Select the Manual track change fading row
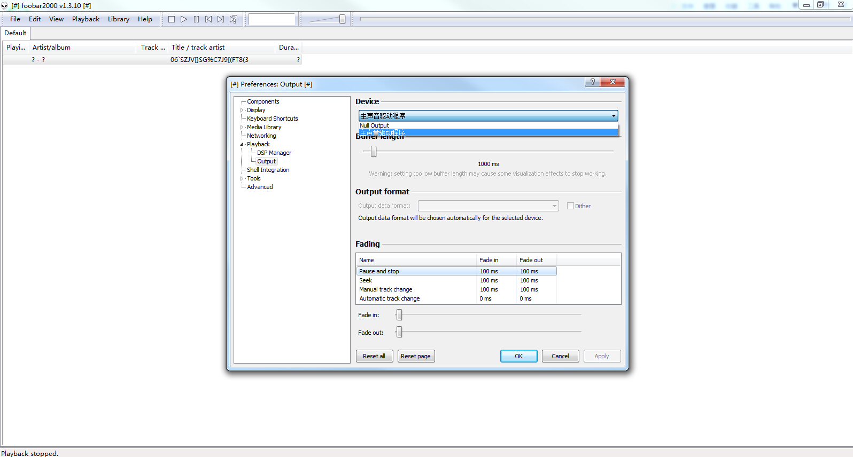Viewport: 853px width, 457px height. (x=385, y=289)
